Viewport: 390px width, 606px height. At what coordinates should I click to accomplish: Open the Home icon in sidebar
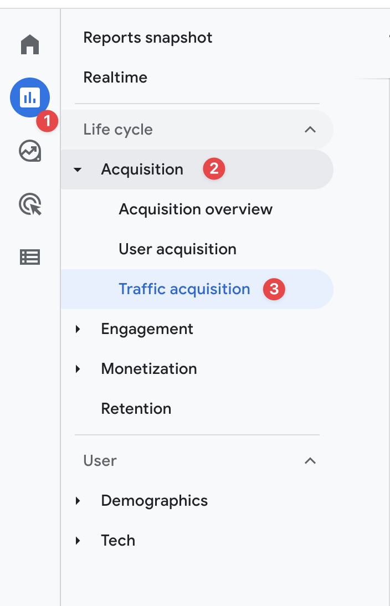30,44
